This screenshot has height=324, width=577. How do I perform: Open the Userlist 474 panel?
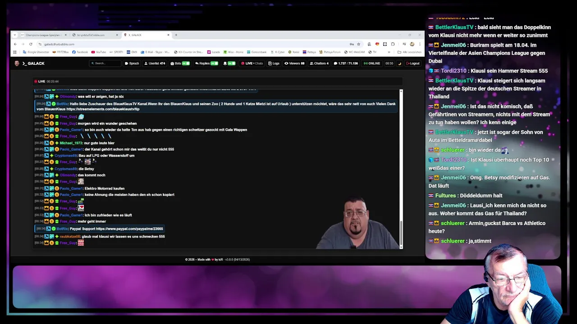(155, 63)
